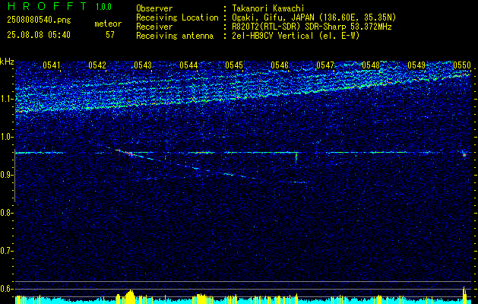
Task: Click the 1.0 kHz axis label
Action: tap(6, 137)
